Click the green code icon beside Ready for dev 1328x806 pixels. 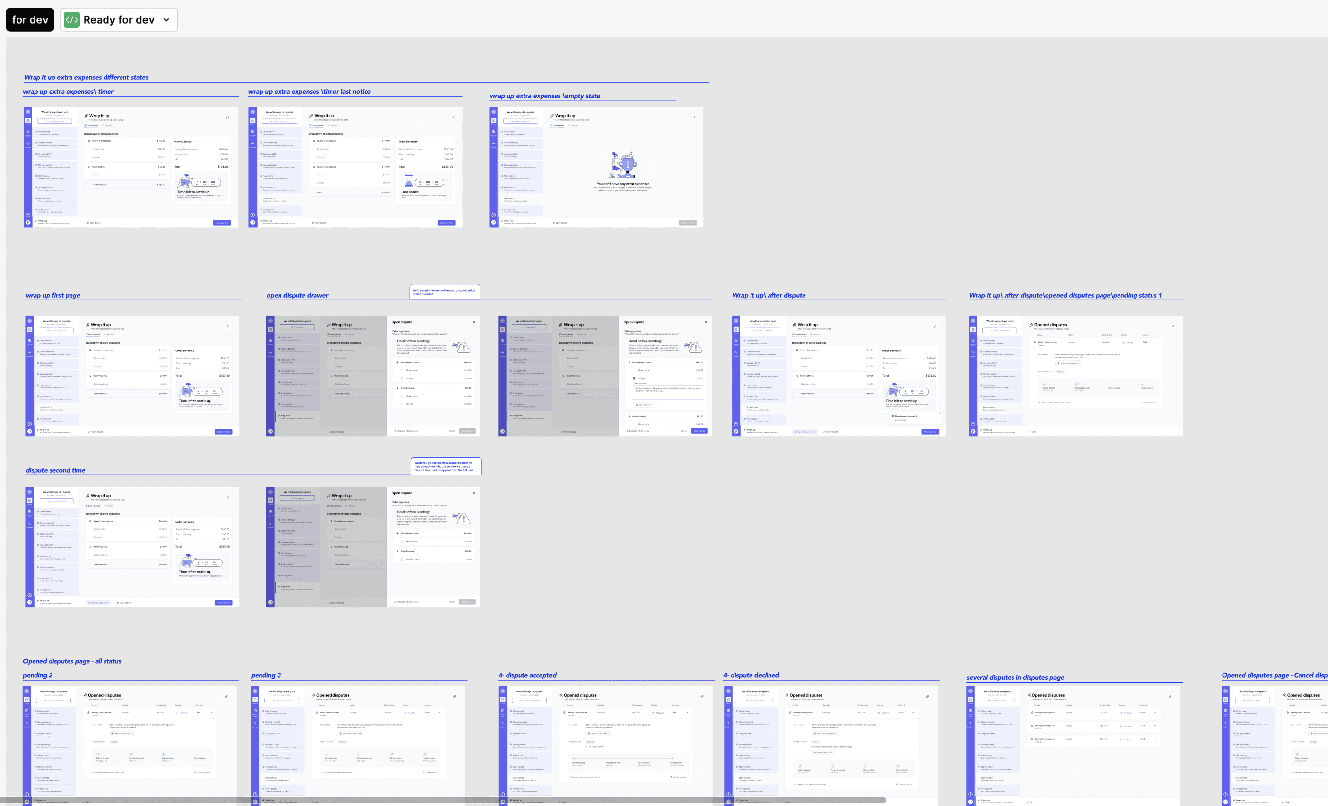pos(71,20)
